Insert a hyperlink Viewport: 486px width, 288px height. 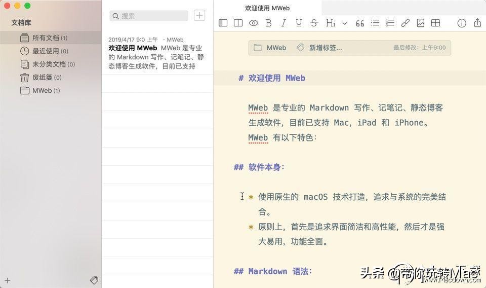[405, 23]
